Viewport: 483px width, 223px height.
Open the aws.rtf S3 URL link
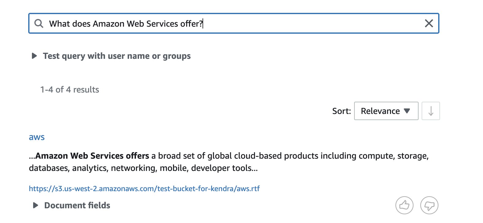144,188
